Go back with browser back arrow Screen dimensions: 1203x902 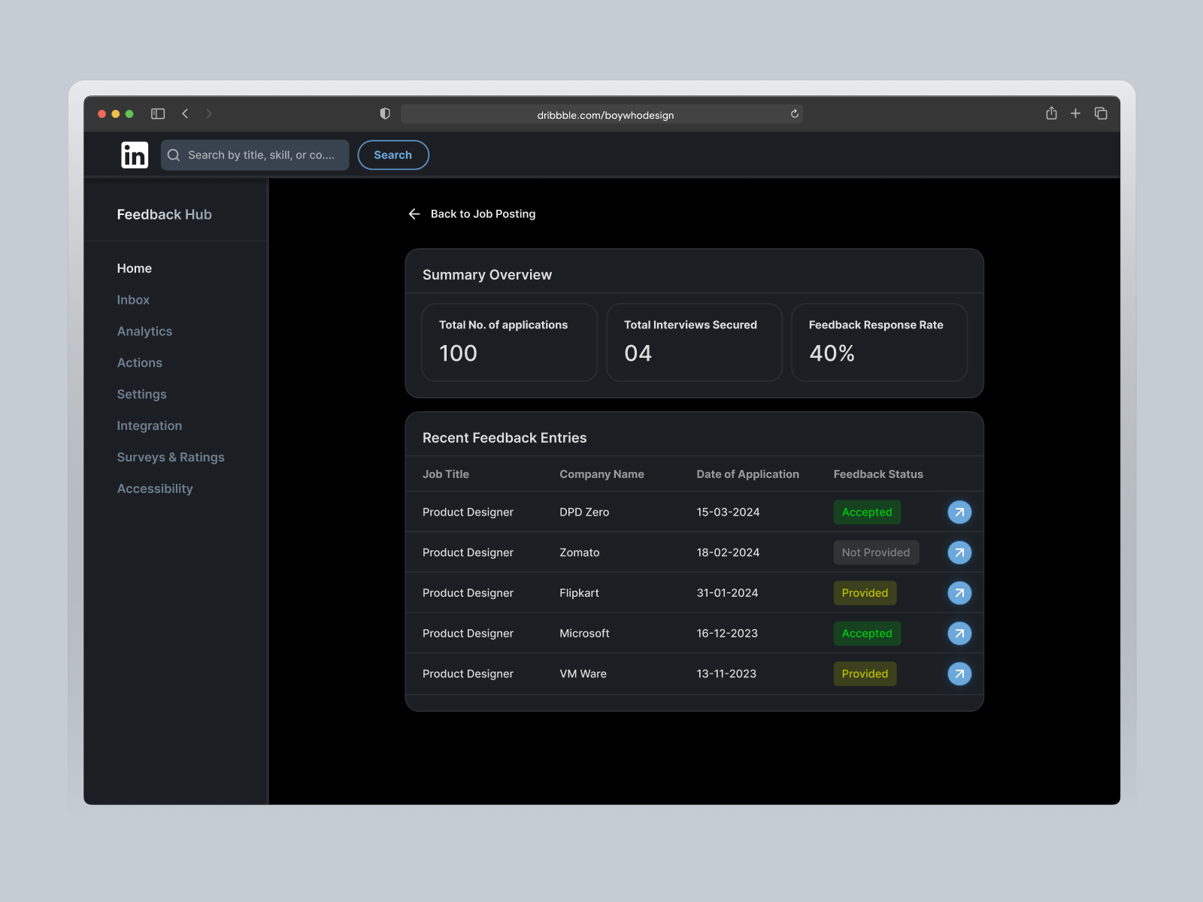pos(185,114)
